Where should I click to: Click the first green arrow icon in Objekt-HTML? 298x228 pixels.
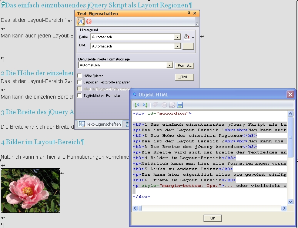(x=137, y=105)
